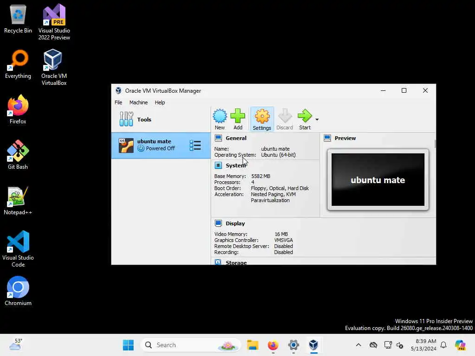Open the Help menu
475x356 pixels.
(x=160, y=102)
